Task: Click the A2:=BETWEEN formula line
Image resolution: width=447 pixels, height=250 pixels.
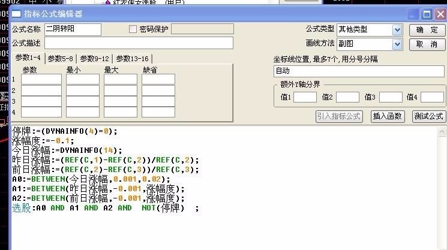Action: [x=98, y=198]
